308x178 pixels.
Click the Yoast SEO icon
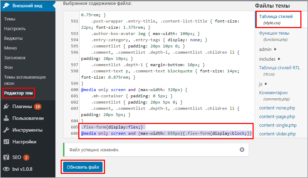click(6, 157)
